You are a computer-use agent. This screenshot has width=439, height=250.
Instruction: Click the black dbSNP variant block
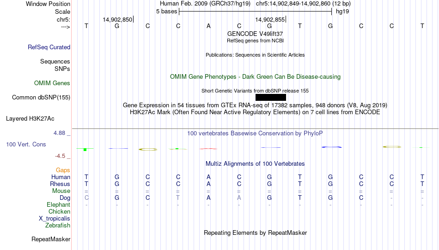271,98
